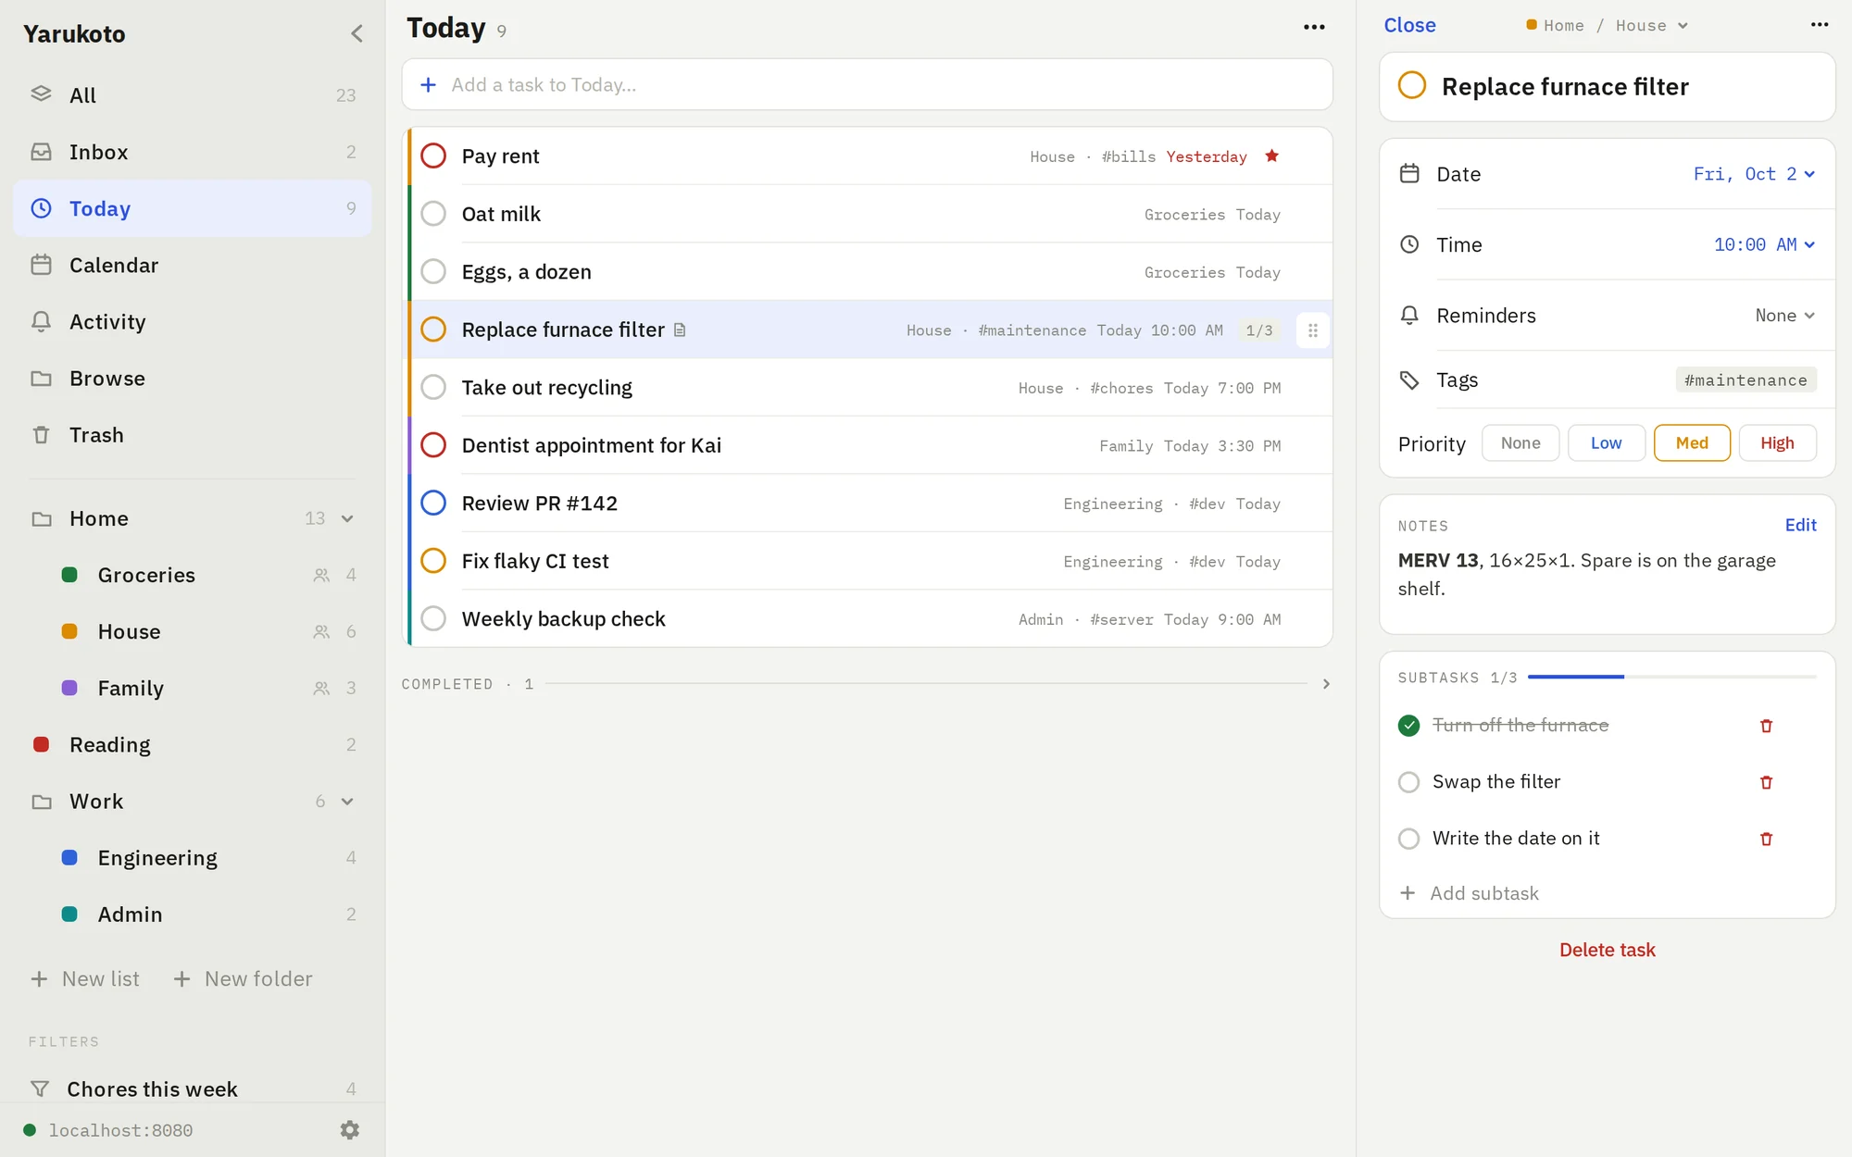Expand the Completed section arrow

pyautogui.click(x=1326, y=684)
